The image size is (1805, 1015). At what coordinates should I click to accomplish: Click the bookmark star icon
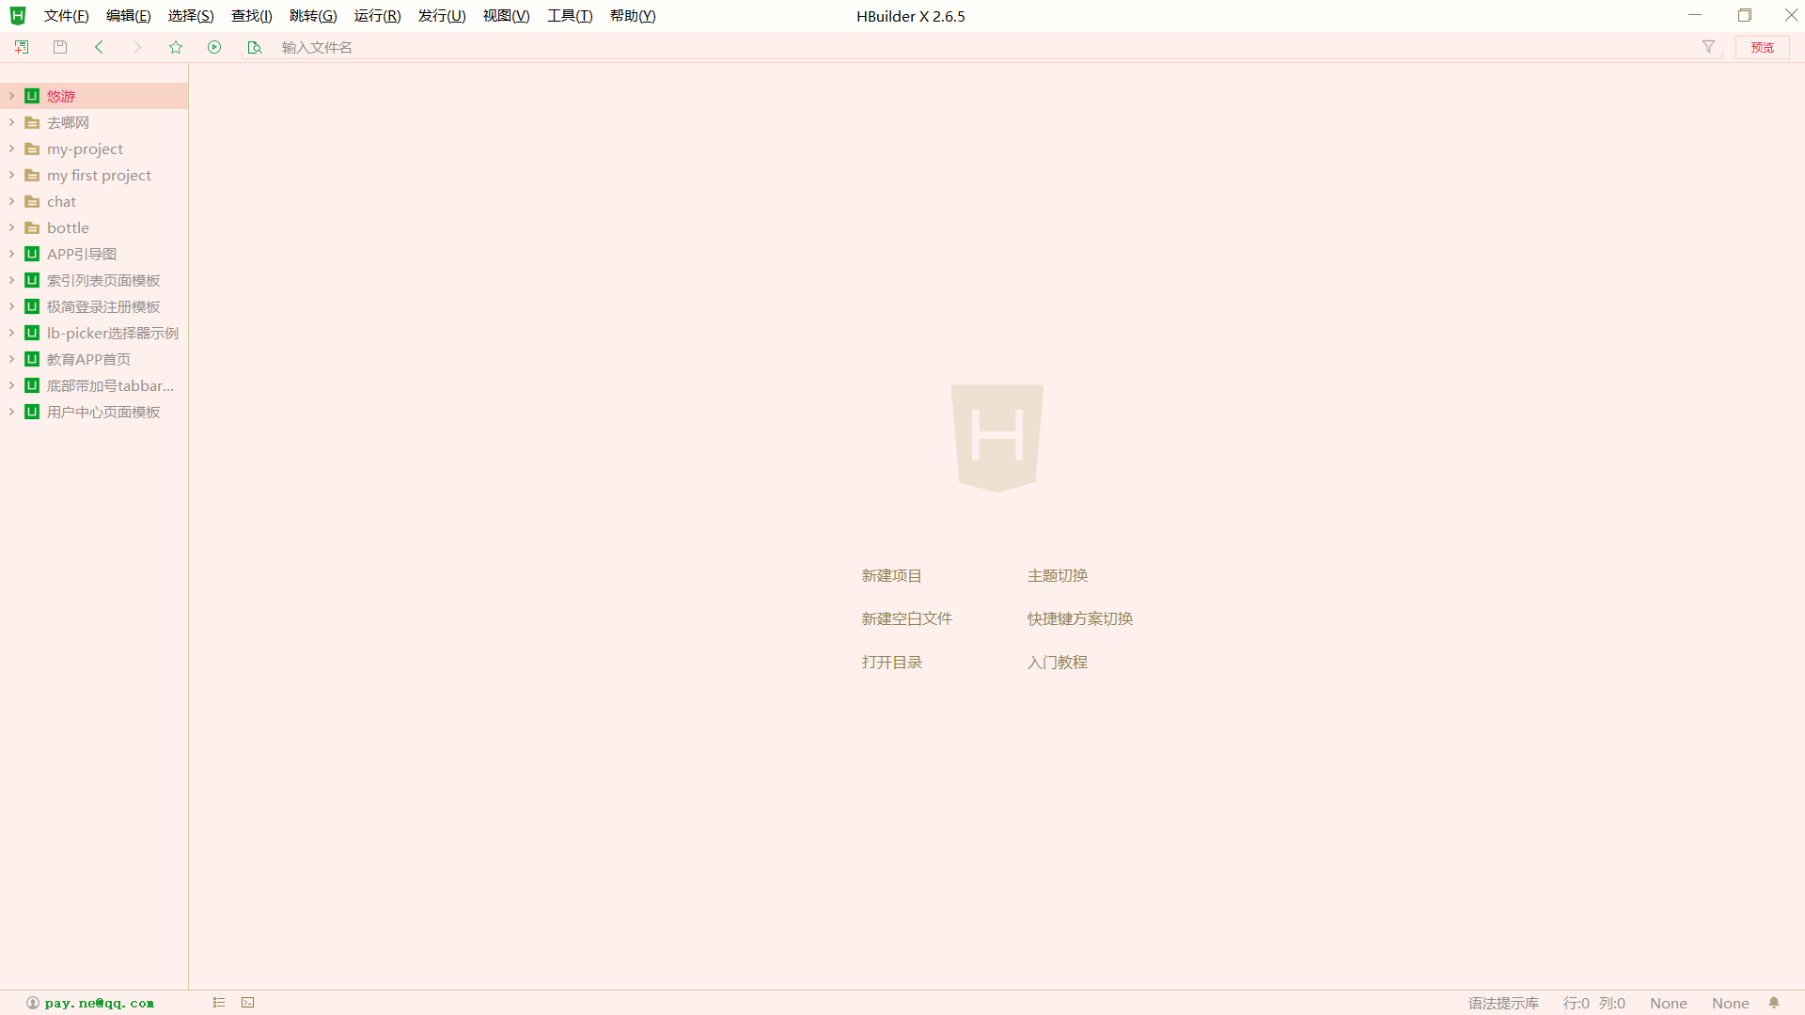pyautogui.click(x=176, y=47)
